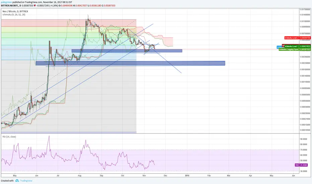This screenshot has width=312, height=184.
Task: Click the 0.01400000 price axis label
Action: pos(305,15)
